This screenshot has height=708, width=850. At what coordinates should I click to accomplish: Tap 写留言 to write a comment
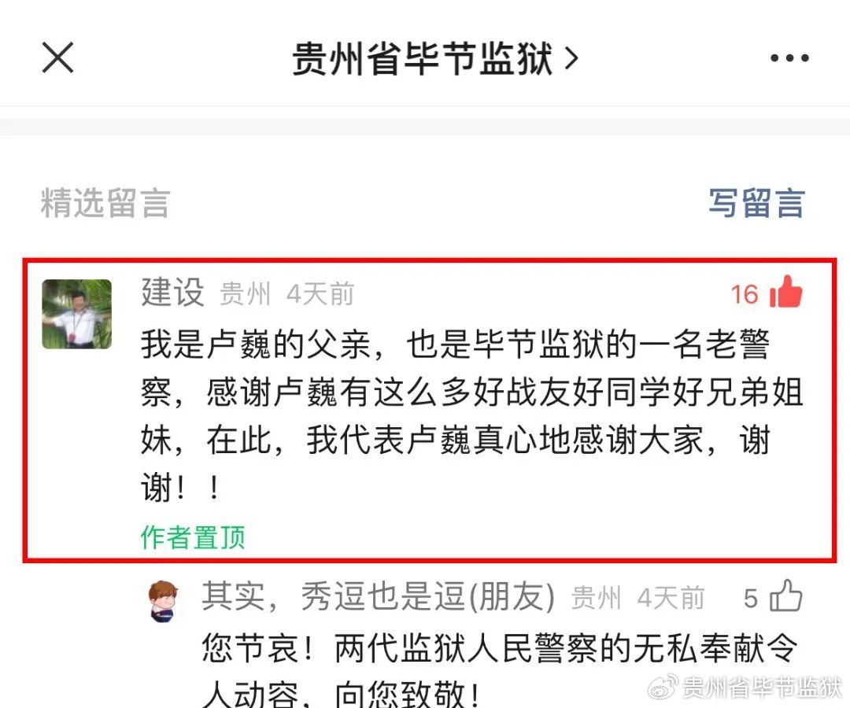click(756, 203)
